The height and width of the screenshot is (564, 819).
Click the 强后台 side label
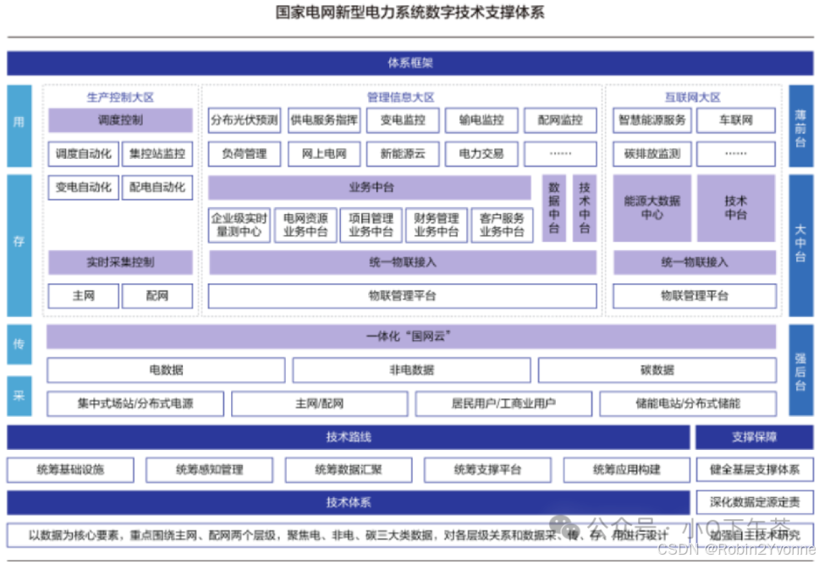[800, 370]
